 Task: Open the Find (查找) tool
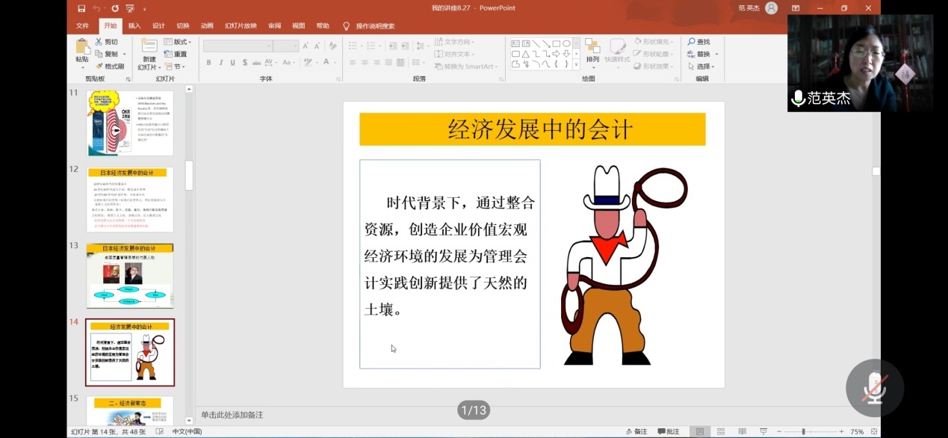tap(700, 41)
